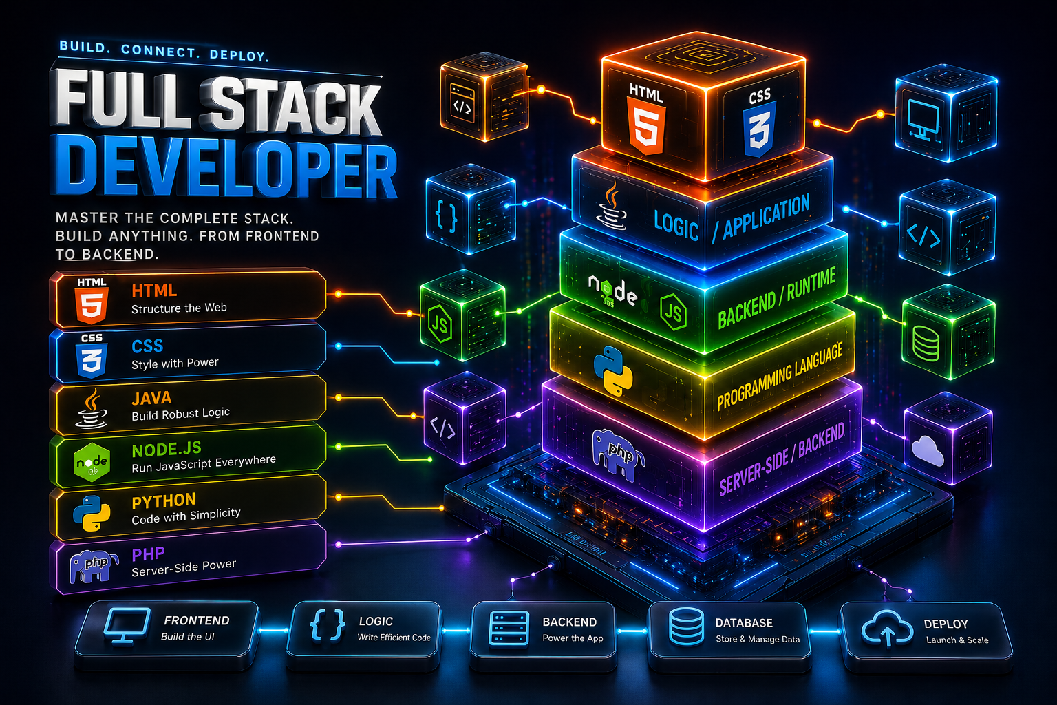Select the orange floating cube with code window icon
Viewport: 1057px width, 705px height.
point(484,96)
